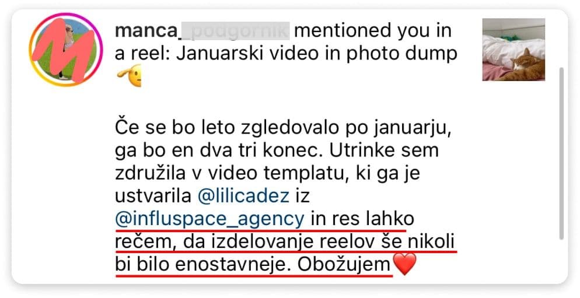Screen dimensions: 580x298
Task: Click the pointing face emoji
Action: tap(129, 76)
